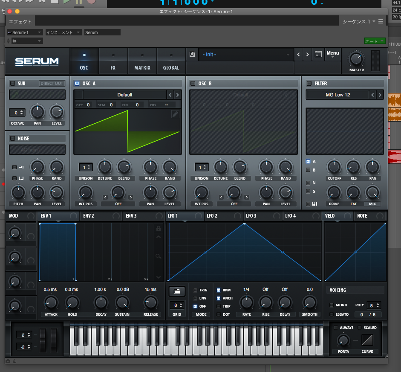401x372 pixels.
Task: Open the Serum-1 insert dropdown
Action: pyautogui.click(x=25, y=32)
